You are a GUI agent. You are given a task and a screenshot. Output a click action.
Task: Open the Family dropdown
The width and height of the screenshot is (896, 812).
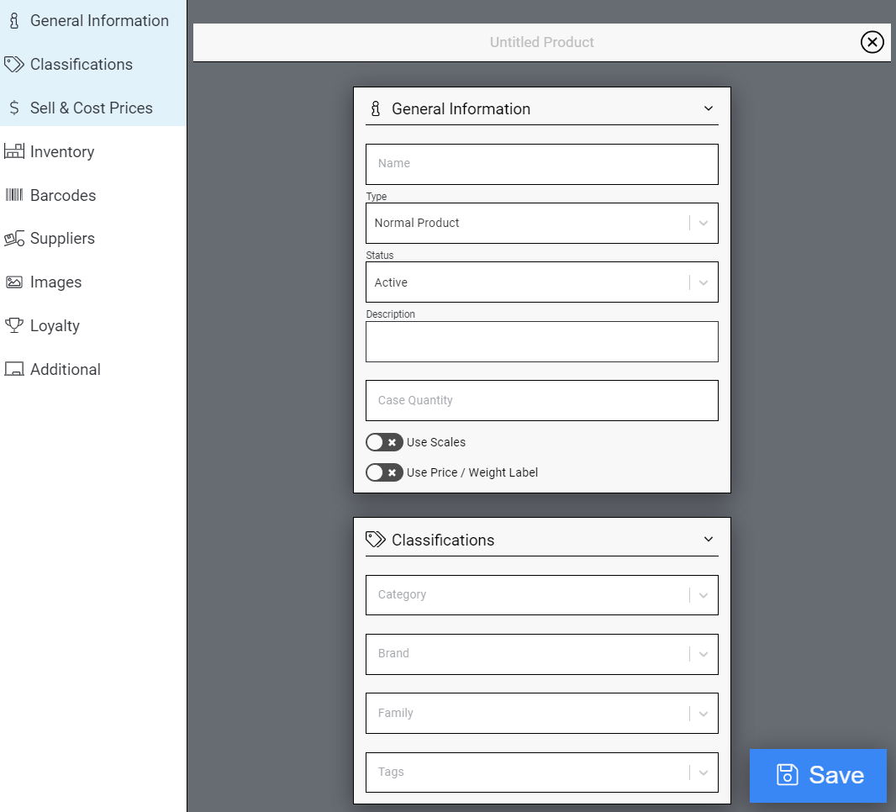click(x=541, y=713)
